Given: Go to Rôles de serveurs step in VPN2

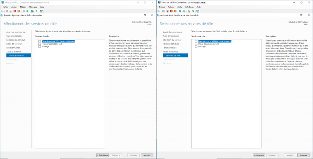Looking at the screenshot, I should [x=14, y=44].
